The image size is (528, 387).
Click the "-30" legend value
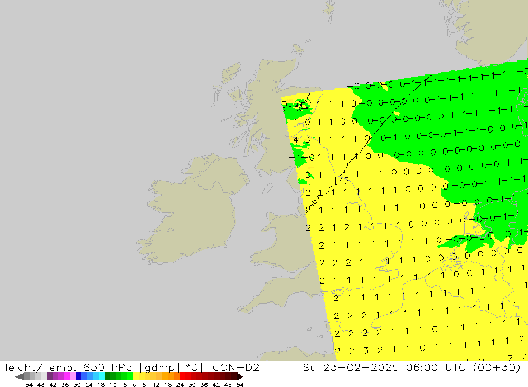point(76,385)
